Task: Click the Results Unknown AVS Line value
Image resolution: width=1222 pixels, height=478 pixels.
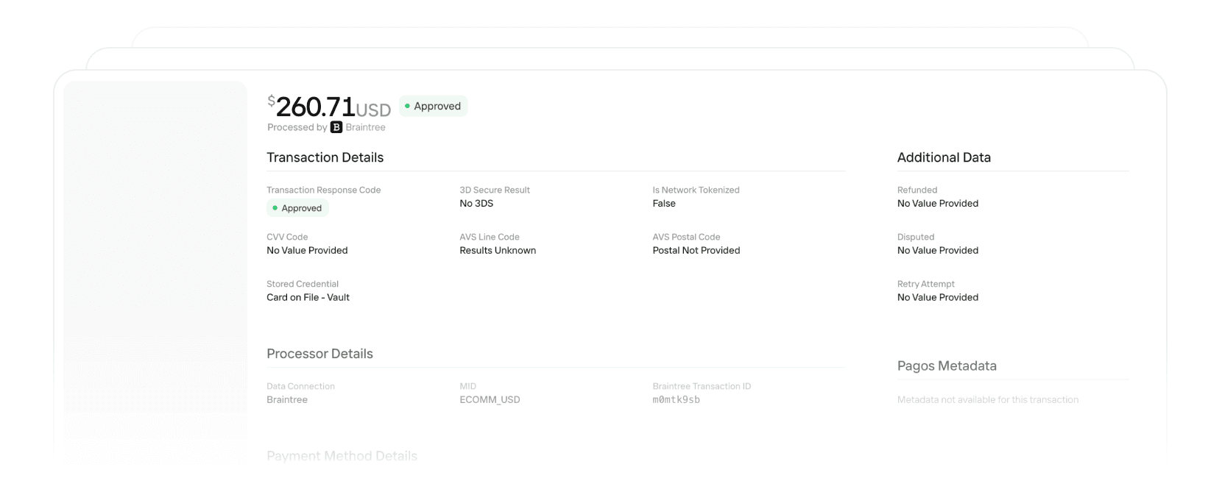Action: [x=498, y=251]
